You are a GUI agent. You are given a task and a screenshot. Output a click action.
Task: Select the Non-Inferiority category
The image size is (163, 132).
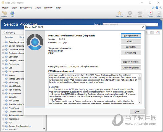tap(15, 90)
